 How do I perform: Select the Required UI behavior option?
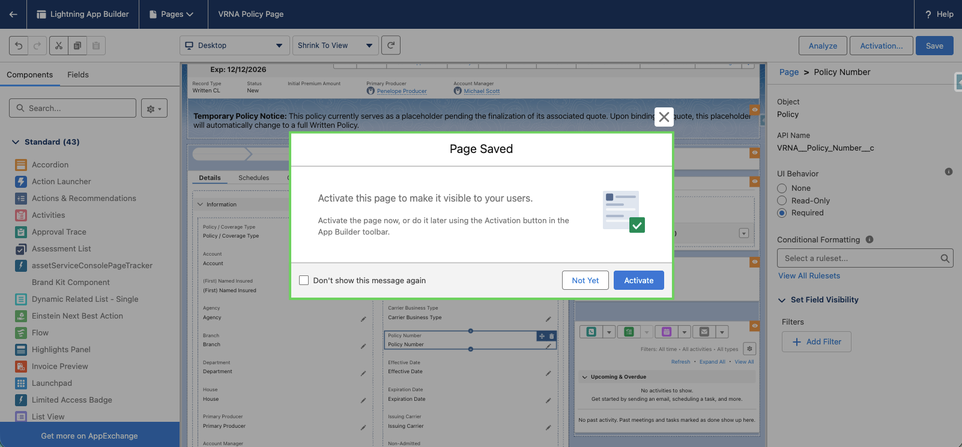click(x=782, y=213)
